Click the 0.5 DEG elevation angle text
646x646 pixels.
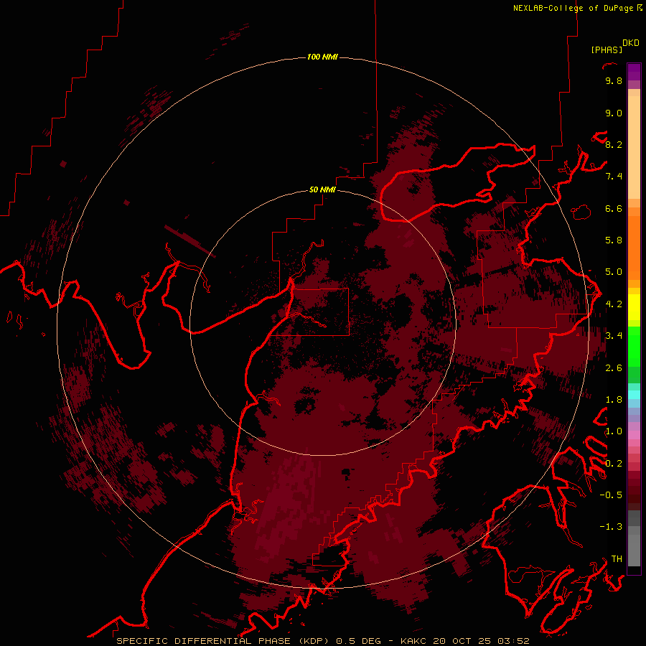(x=358, y=641)
